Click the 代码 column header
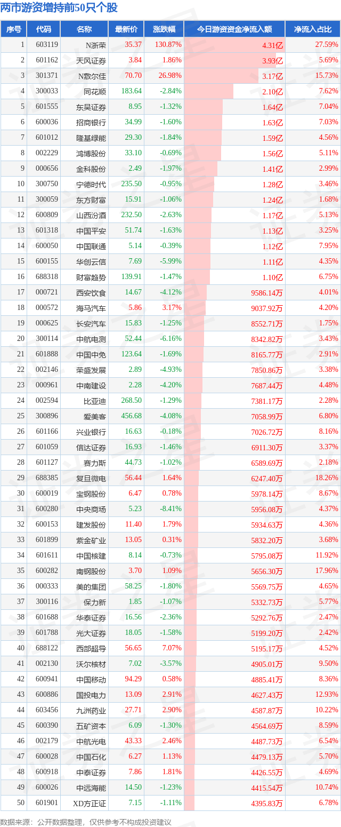 tap(43, 29)
